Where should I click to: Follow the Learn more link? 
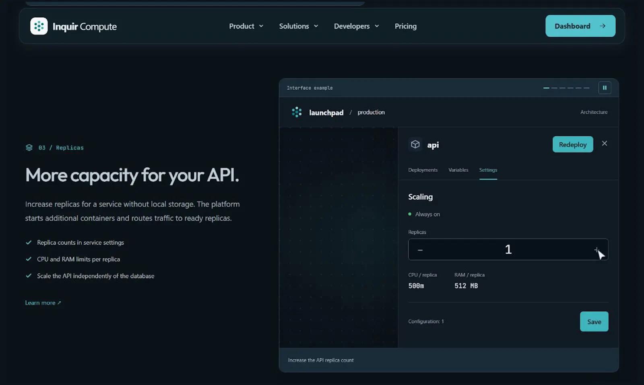pos(43,303)
